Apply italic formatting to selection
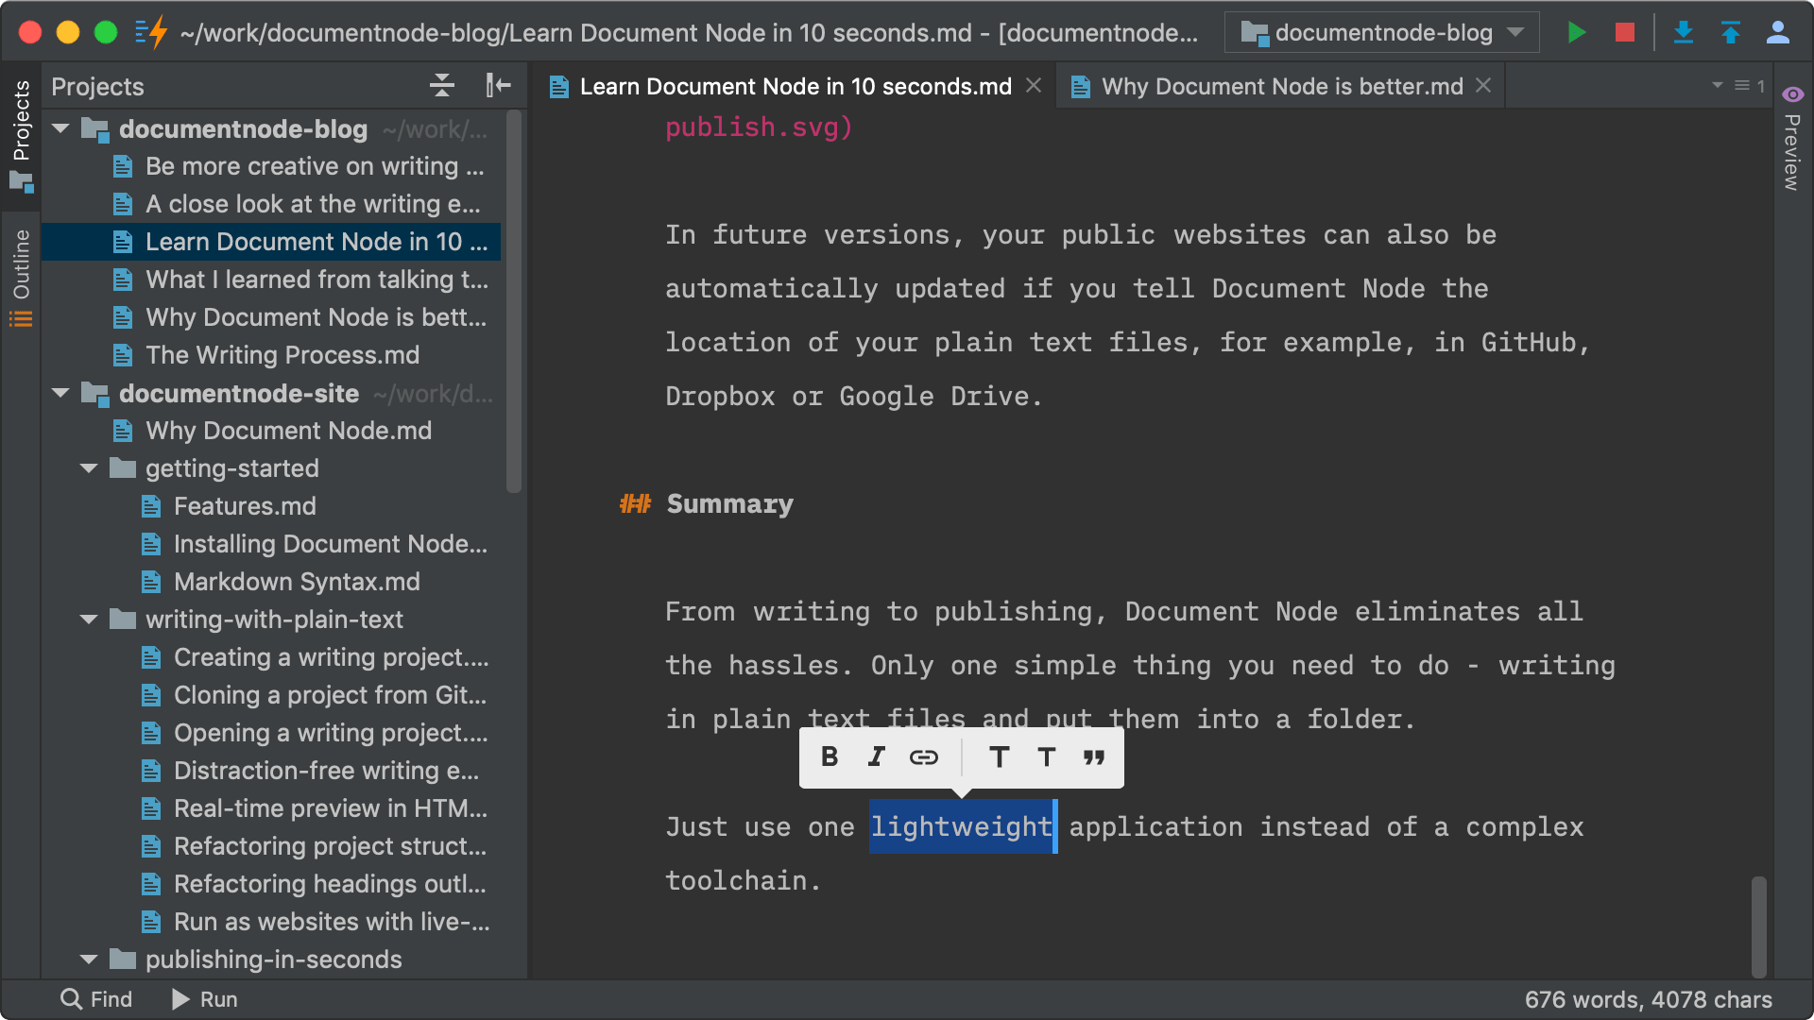This screenshot has height=1020, width=1814. pos(876,757)
